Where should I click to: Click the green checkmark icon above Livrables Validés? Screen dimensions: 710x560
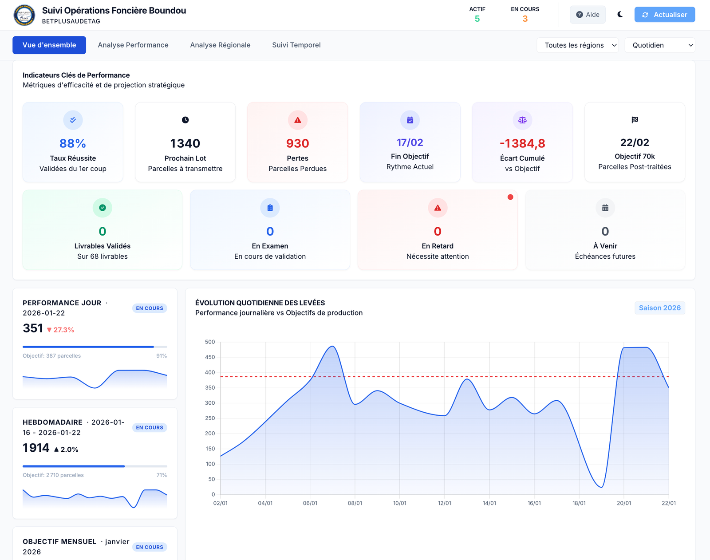click(103, 208)
